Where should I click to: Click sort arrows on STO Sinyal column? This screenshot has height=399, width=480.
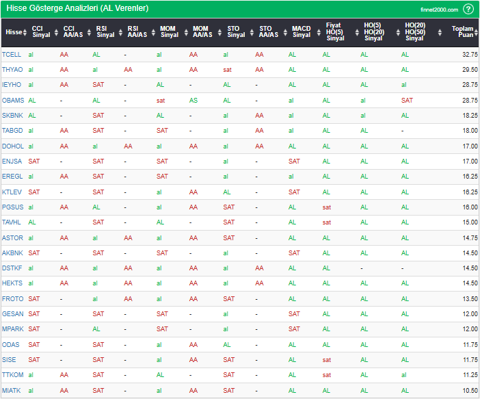251,32
